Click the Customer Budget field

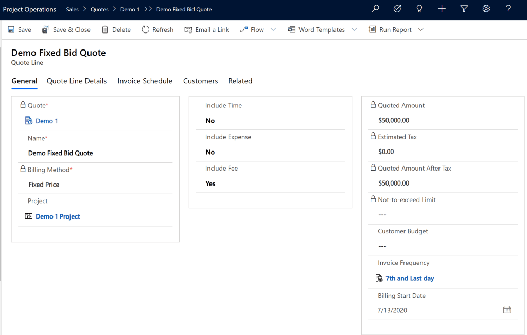[x=443, y=246]
